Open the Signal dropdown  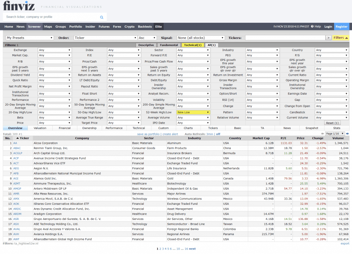pyautogui.click(x=200, y=38)
